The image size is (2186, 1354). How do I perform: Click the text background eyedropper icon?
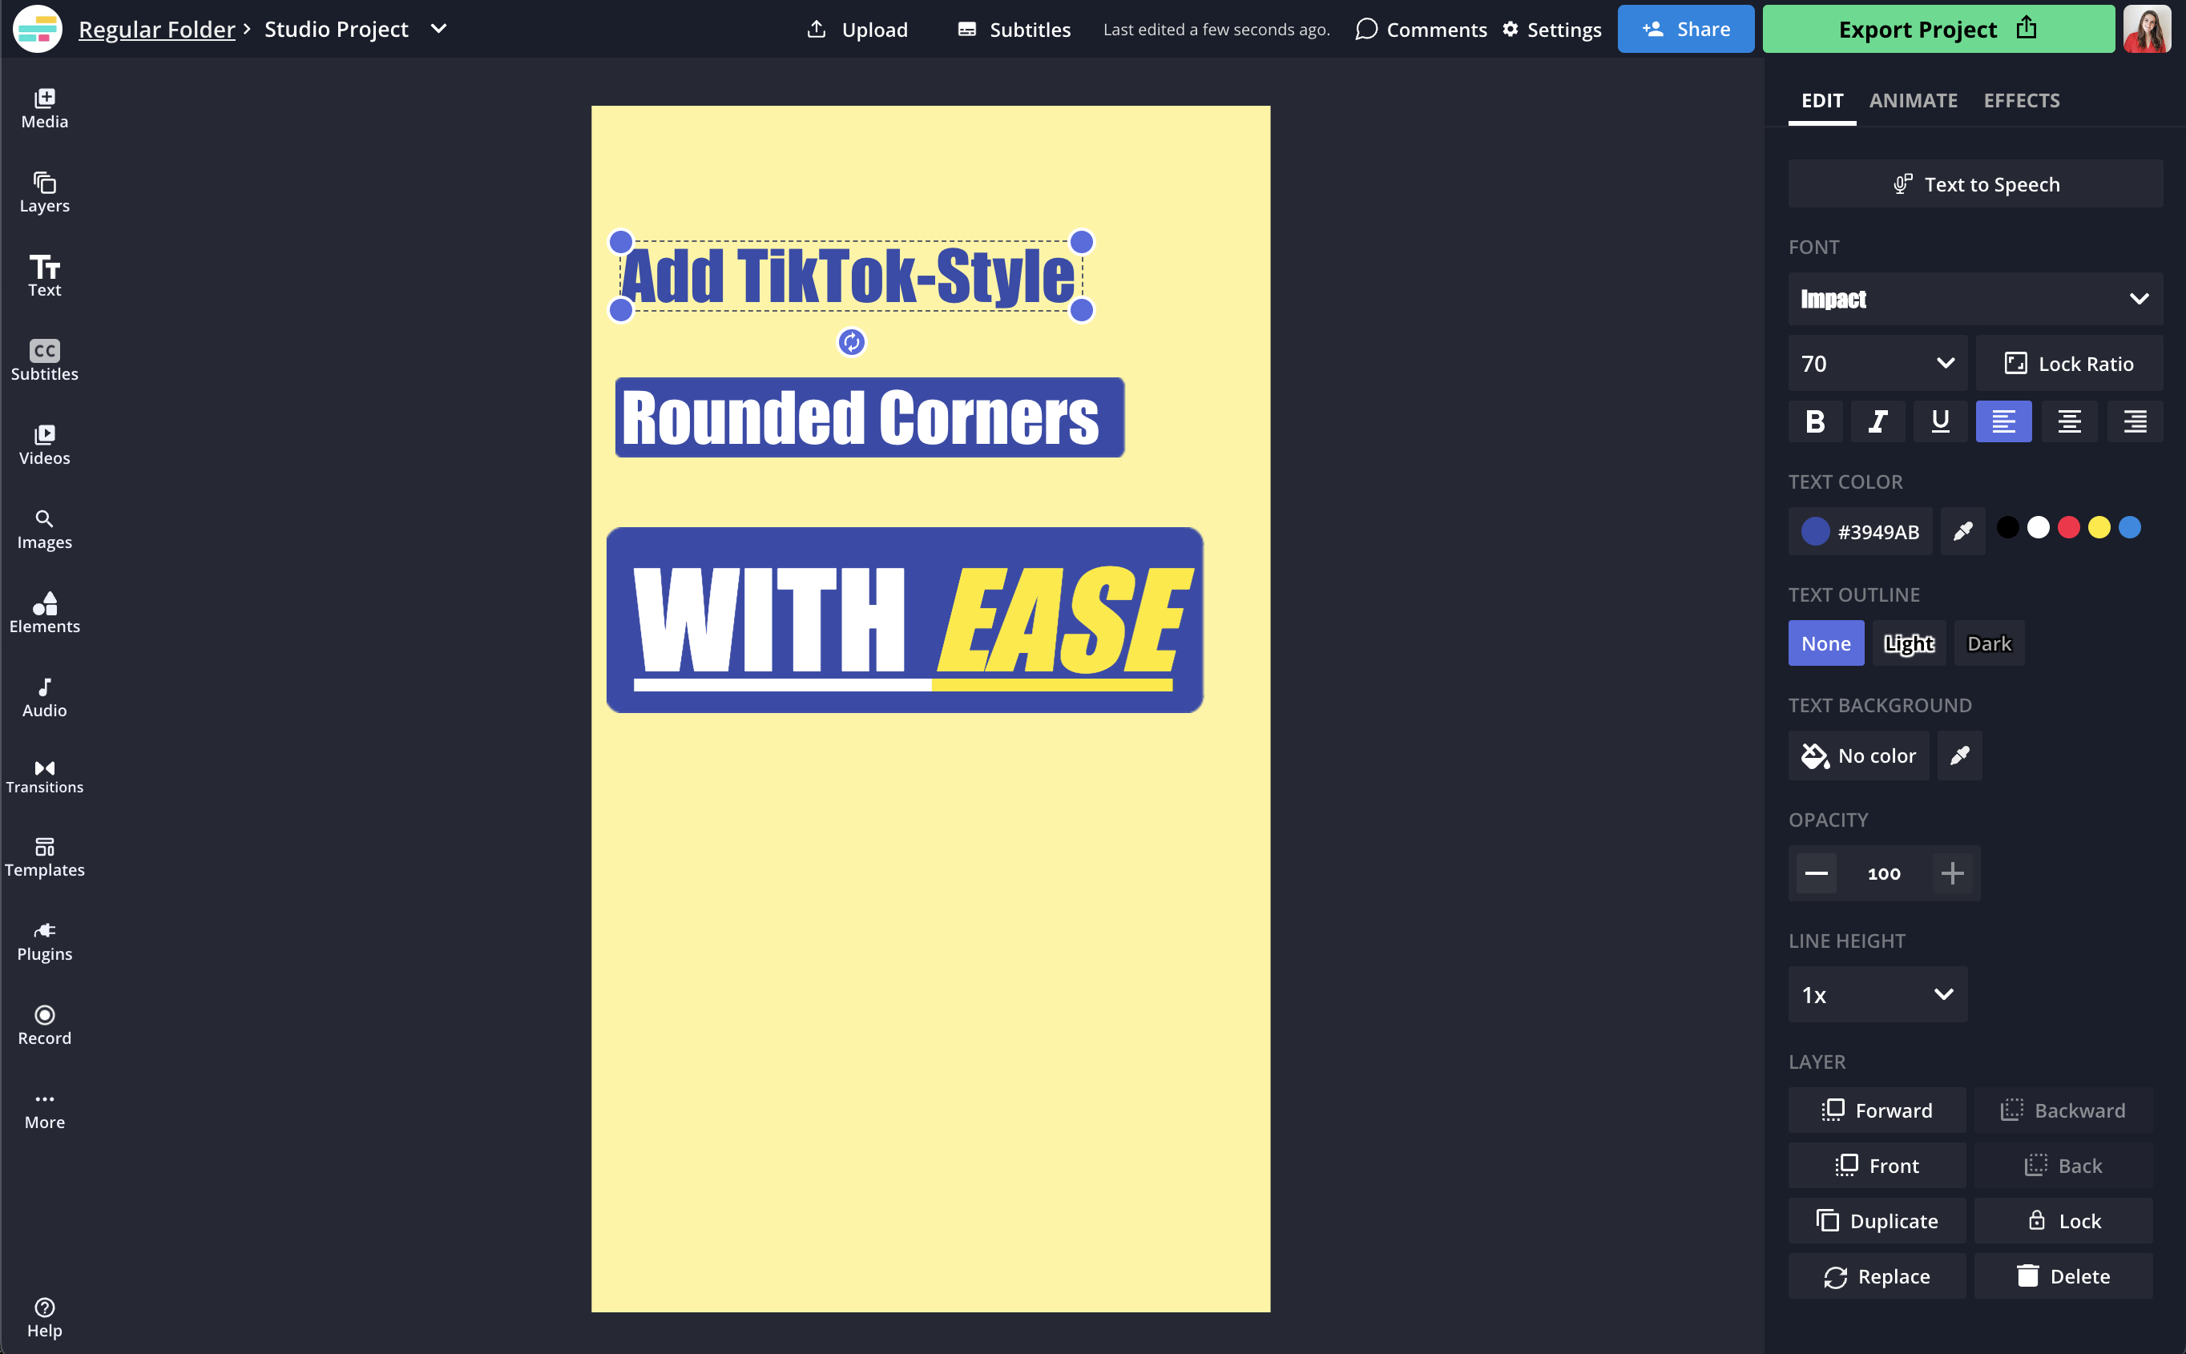[1958, 756]
